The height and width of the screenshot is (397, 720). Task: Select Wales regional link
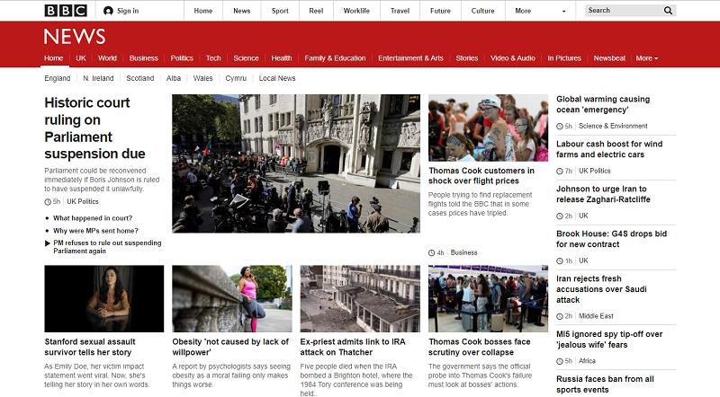point(203,78)
